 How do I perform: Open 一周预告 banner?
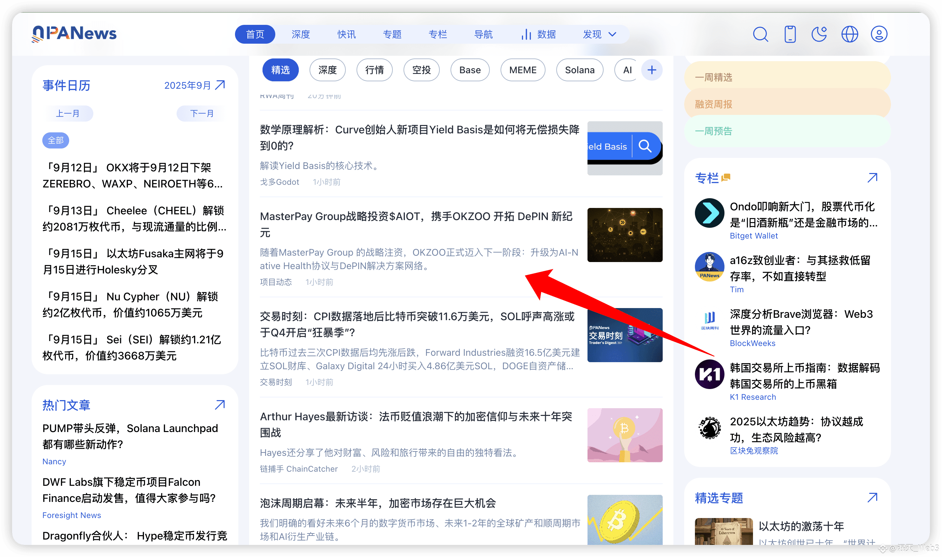click(x=787, y=131)
